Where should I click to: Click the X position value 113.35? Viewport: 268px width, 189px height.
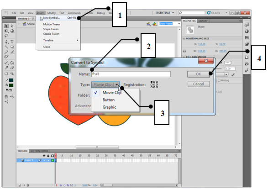[202, 44]
